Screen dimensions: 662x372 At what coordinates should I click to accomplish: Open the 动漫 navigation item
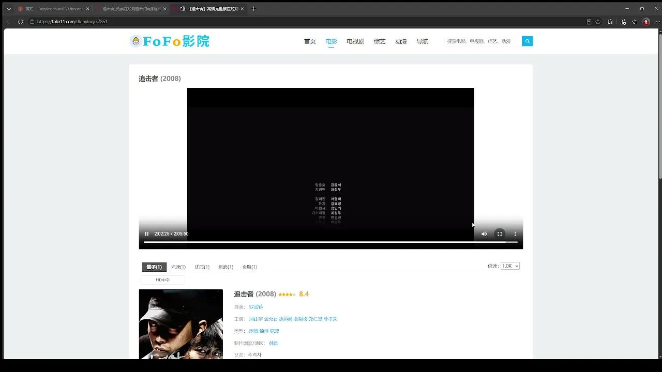pos(401,41)
